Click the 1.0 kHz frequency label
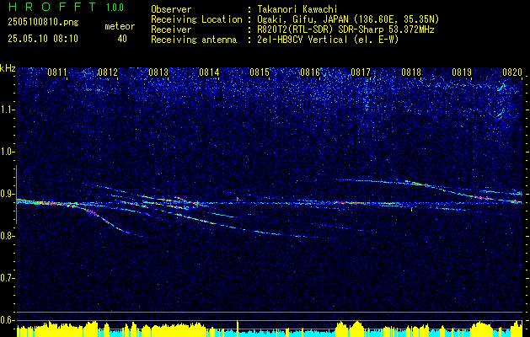The image size is (530, 337). (x=8, y=152)
